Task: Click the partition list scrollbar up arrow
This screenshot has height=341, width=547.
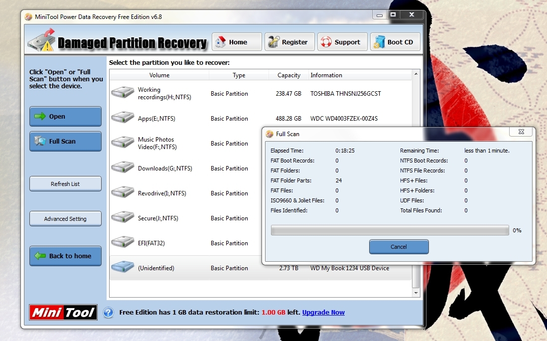Action: pyautogui.click(x=416, y=74)
